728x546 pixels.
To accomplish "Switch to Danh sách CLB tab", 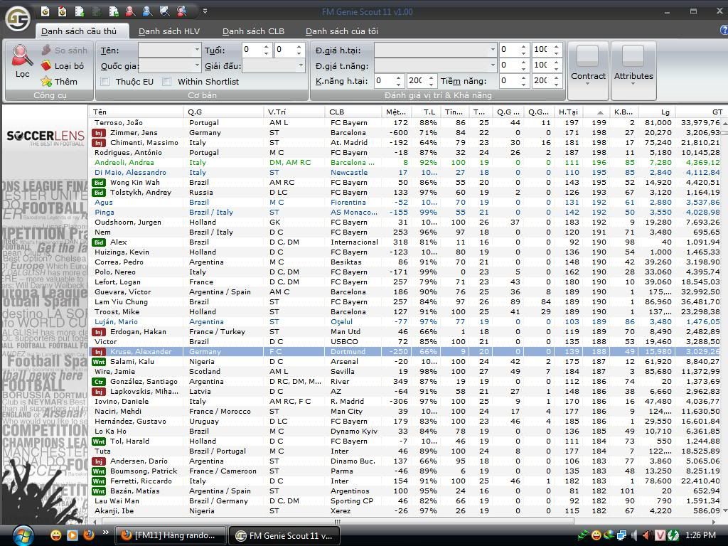I will [253, 31].
